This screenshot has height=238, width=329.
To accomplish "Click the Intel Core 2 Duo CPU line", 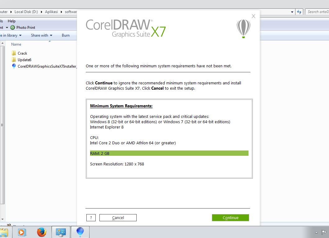I will click(133, 143).
